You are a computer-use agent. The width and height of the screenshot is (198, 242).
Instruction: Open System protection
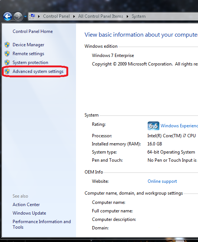point(30,63)
